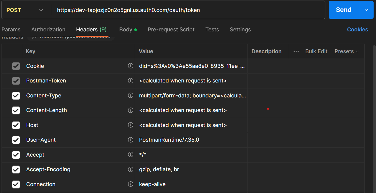Viewport: 376px width, 193px height.
Task: Click the info icon in the Connection row
Action: (130, 184)
